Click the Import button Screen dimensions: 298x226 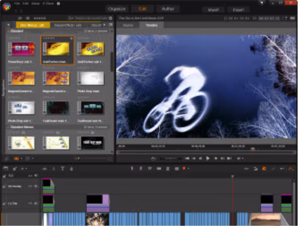pyautogui.click(x=213, y=10)
